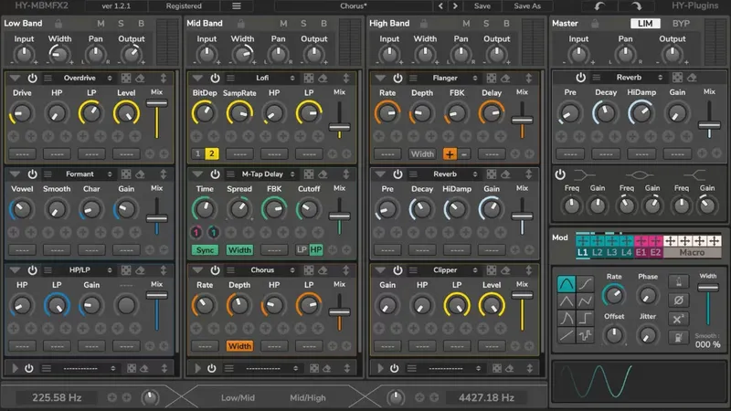
Task: Open the hamburger menu next to Registered
Action: 237,6
